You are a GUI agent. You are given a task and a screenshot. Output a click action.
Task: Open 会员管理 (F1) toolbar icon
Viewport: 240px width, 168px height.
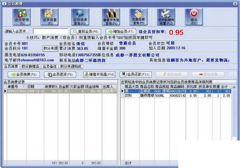click(22, 17)
